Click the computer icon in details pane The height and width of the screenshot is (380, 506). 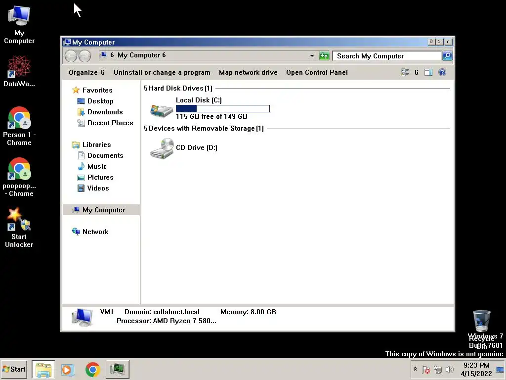point(83,317)
